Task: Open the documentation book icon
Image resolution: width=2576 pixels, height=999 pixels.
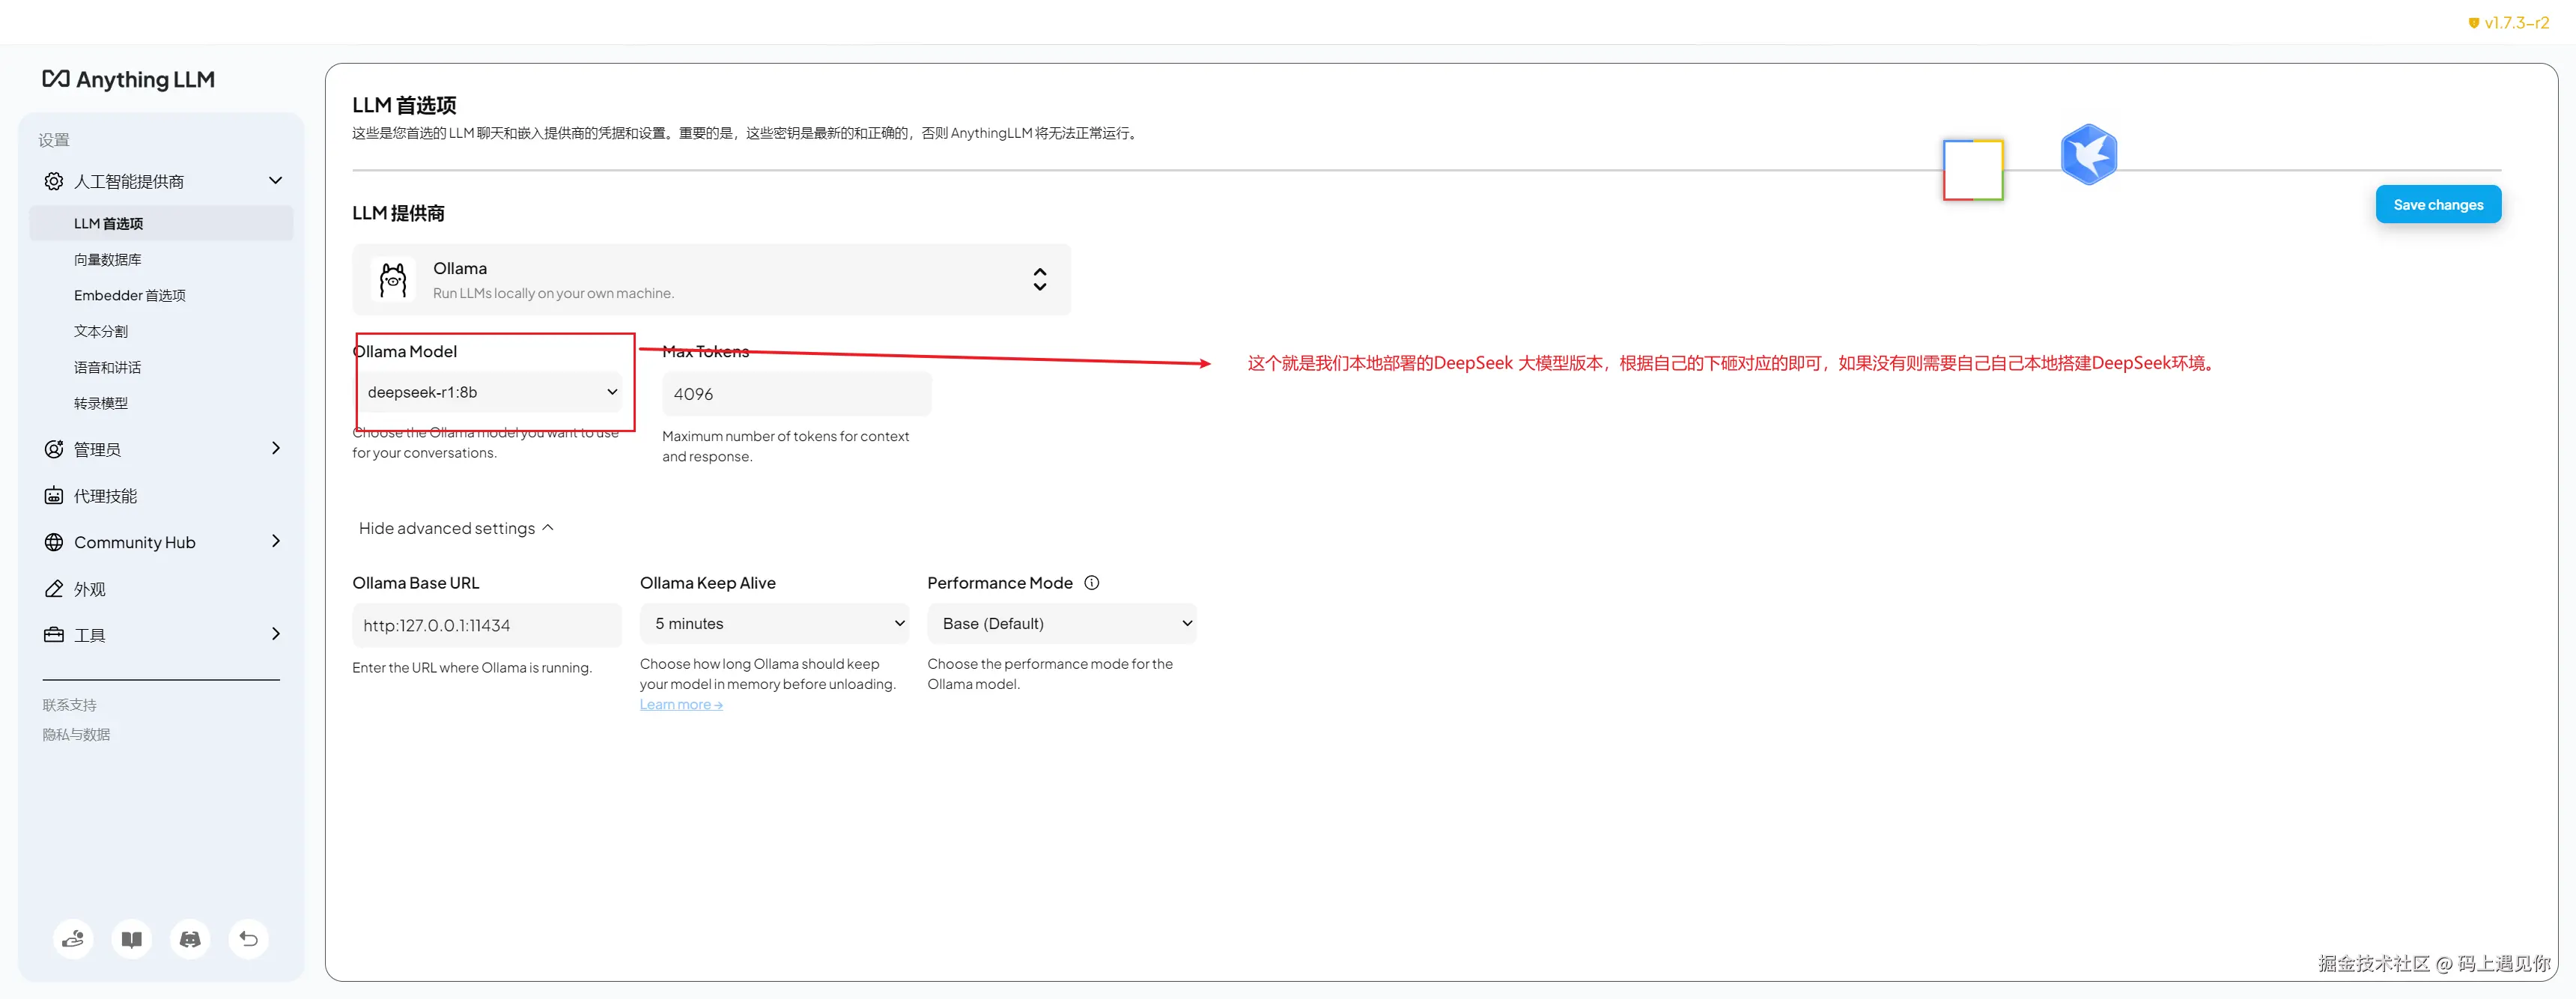Action: 132,939
